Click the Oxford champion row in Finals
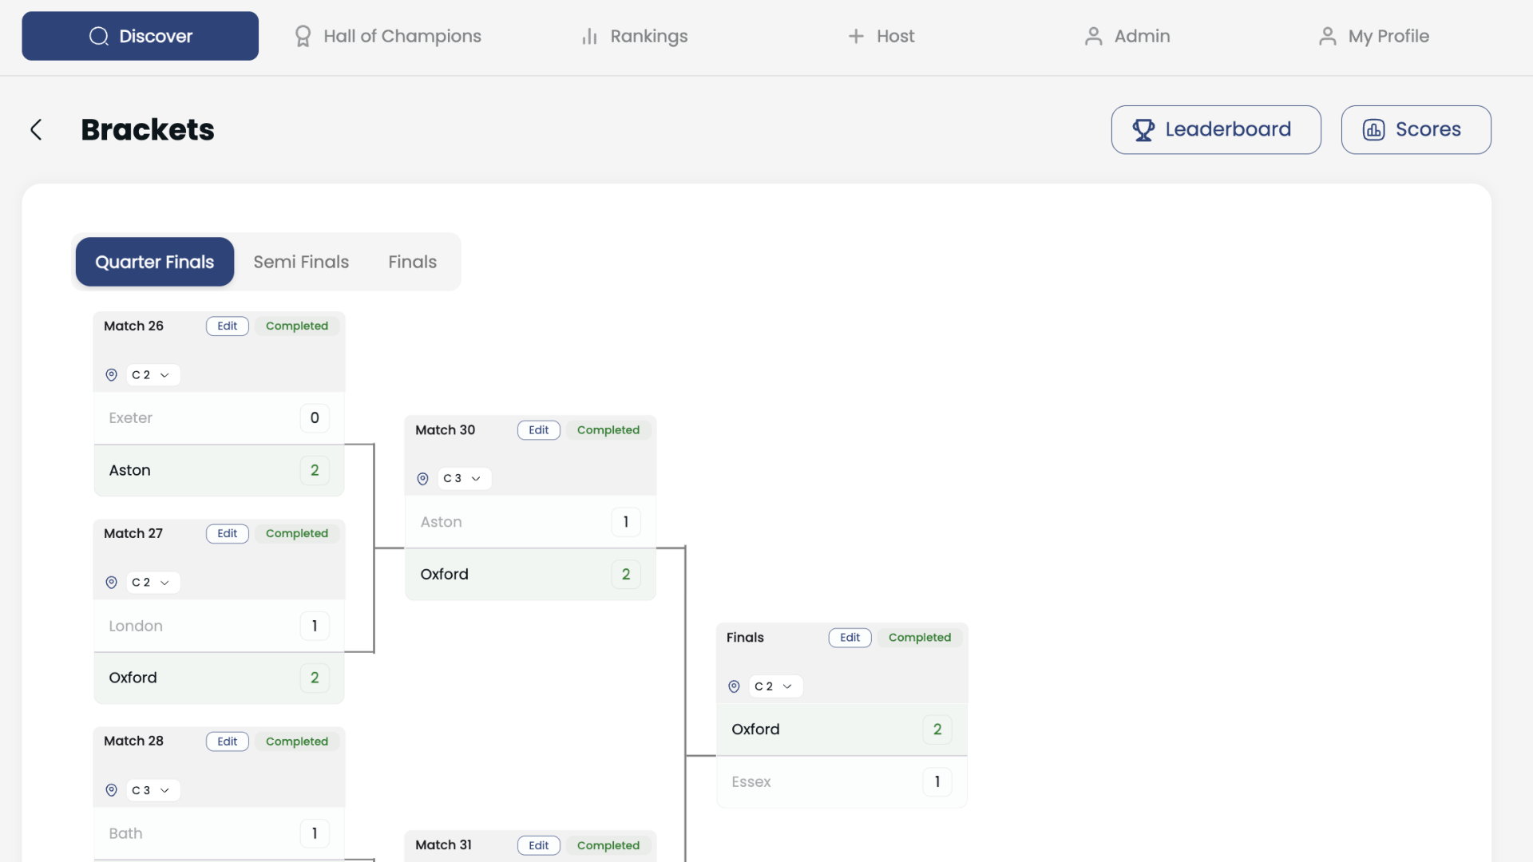Screen dimensions: 1533x862 pos(842,730)
